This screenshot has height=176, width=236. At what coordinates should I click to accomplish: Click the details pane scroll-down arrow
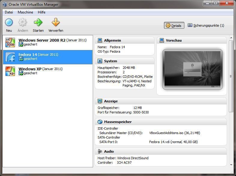pyautogui.click(x=231, y=165)
